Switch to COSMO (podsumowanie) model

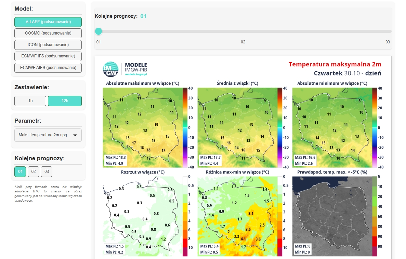(48, 33)
